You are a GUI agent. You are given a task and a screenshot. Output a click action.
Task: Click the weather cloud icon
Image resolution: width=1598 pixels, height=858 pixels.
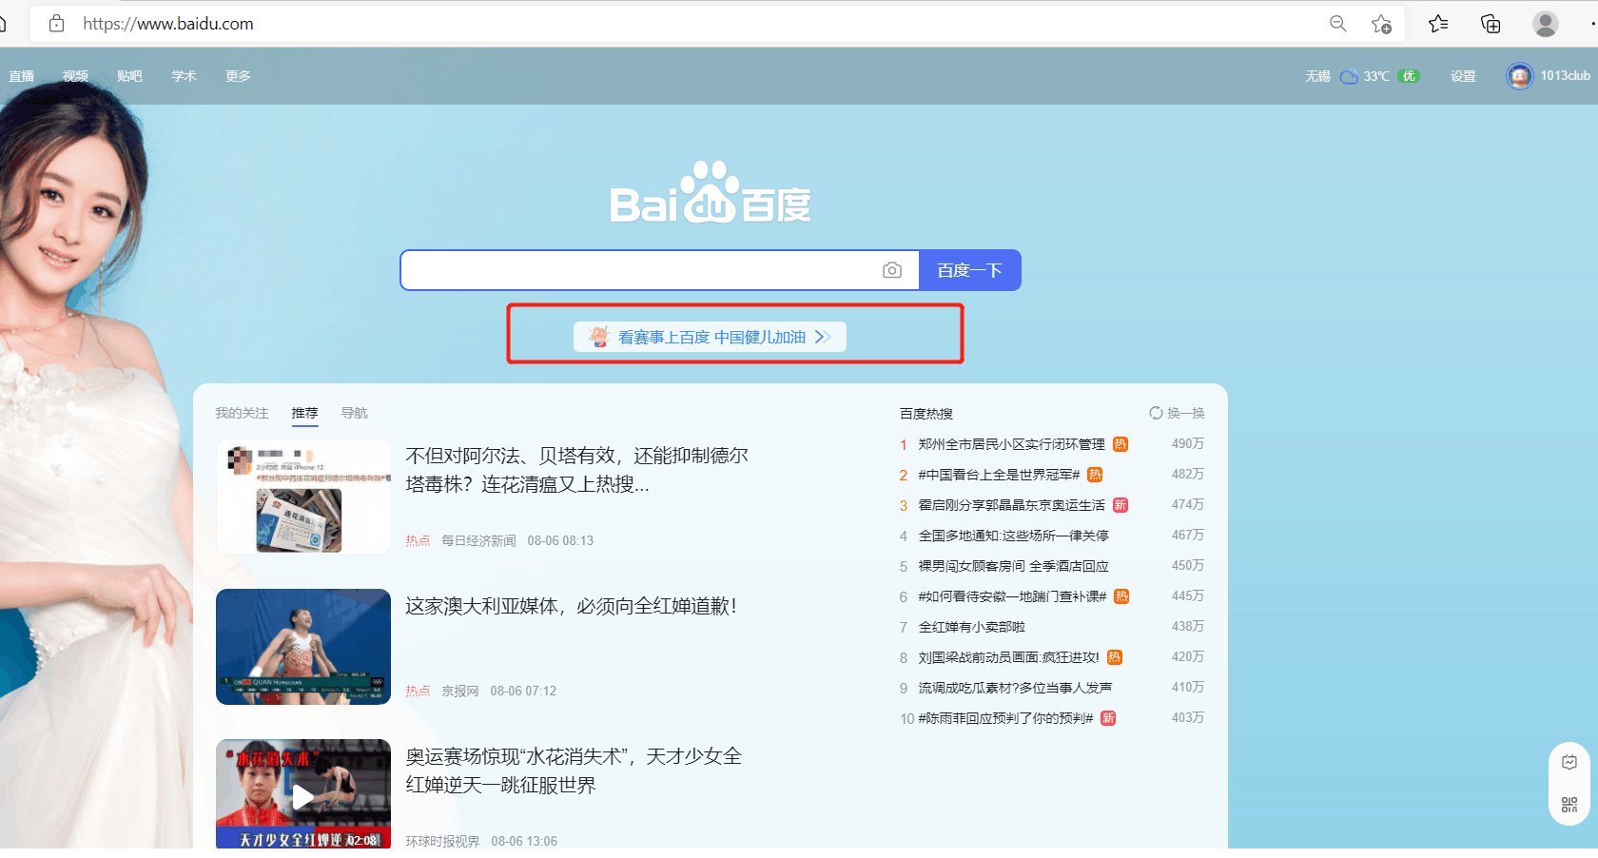click(1349, 76)
